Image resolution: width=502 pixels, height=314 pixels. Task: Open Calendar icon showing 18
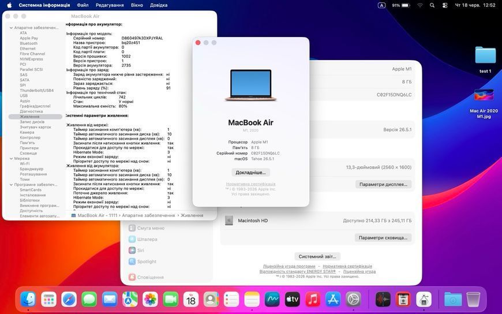[x=191, y=300]
